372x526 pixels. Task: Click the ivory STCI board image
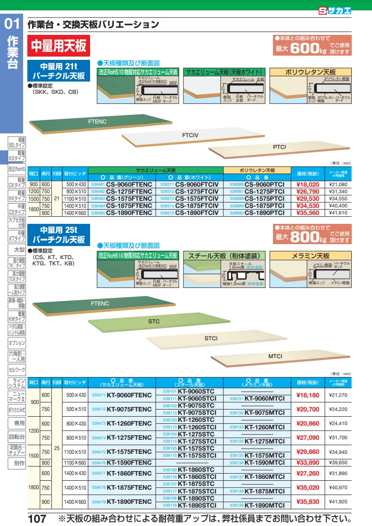pyautogui.click(x=217, y=339)
